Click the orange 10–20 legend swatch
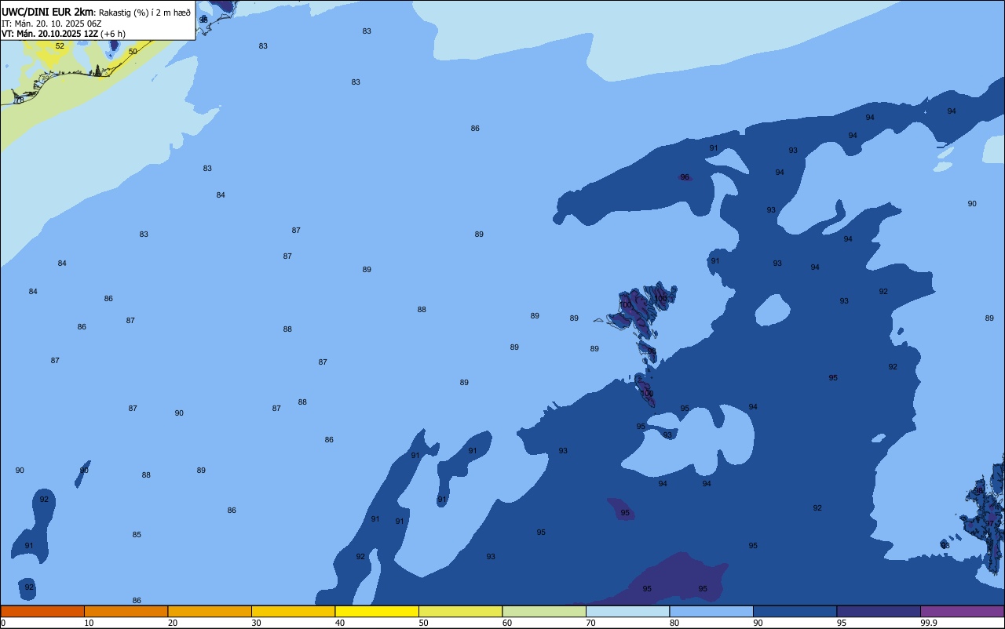This screenshot has width=1005, height=629. tap(126, 611)
